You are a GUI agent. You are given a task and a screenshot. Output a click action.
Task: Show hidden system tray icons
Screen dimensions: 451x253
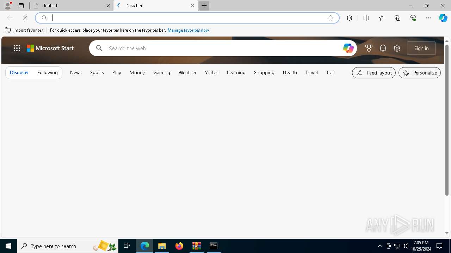pyautogui.click(x=380, y=246)
